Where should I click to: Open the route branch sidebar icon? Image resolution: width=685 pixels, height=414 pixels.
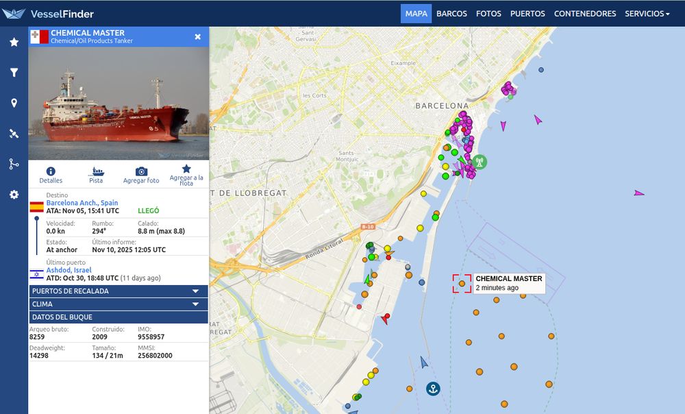(14, 164)
